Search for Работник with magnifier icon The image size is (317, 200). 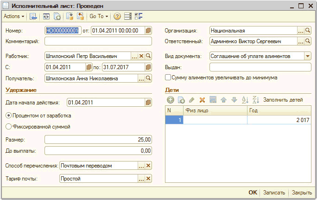click(x=148, y=56)
